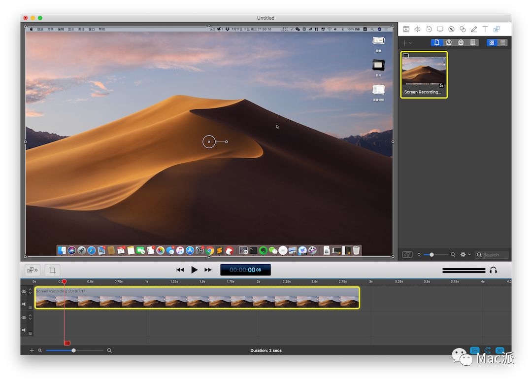The image size is (532, 382).
Task: Switch to the global library source tab
Action: click(461, 42)
